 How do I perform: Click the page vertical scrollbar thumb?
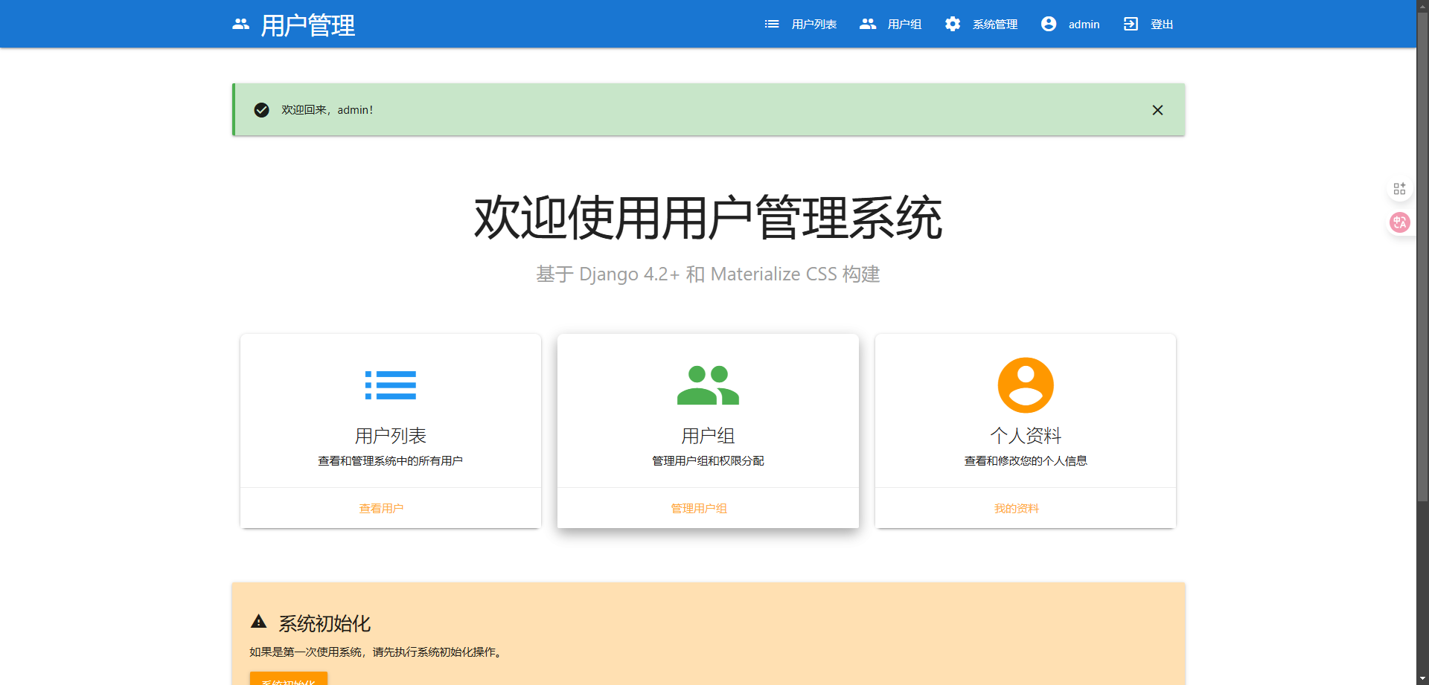(1422, 253)
